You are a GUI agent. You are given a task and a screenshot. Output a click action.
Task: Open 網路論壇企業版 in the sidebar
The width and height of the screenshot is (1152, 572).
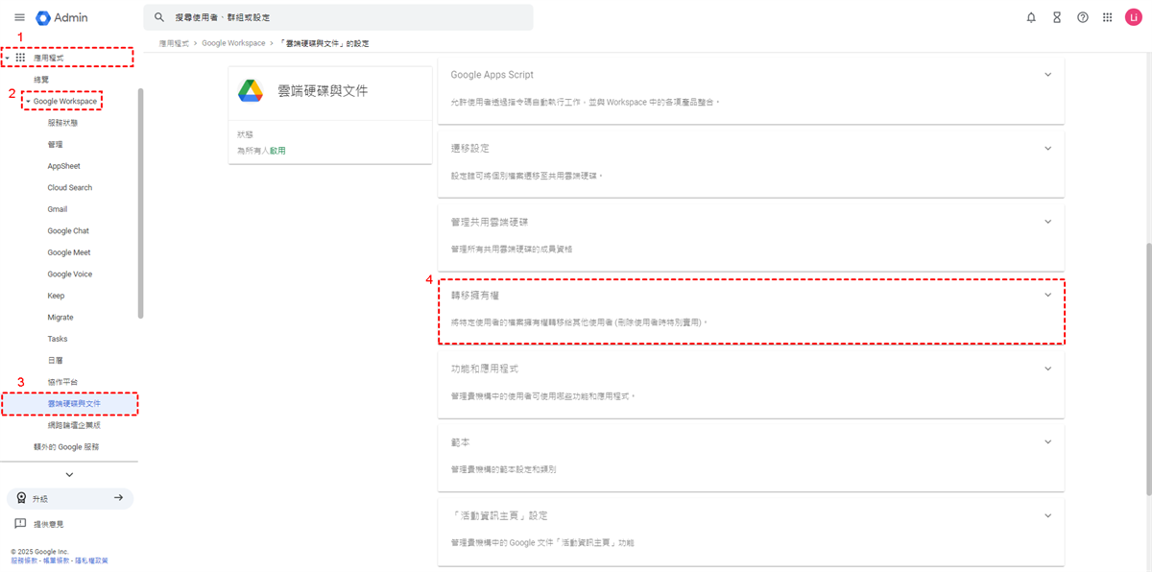coord(74,425)
